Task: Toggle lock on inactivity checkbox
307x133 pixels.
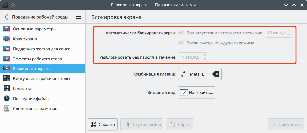Action: coord(181,33)
